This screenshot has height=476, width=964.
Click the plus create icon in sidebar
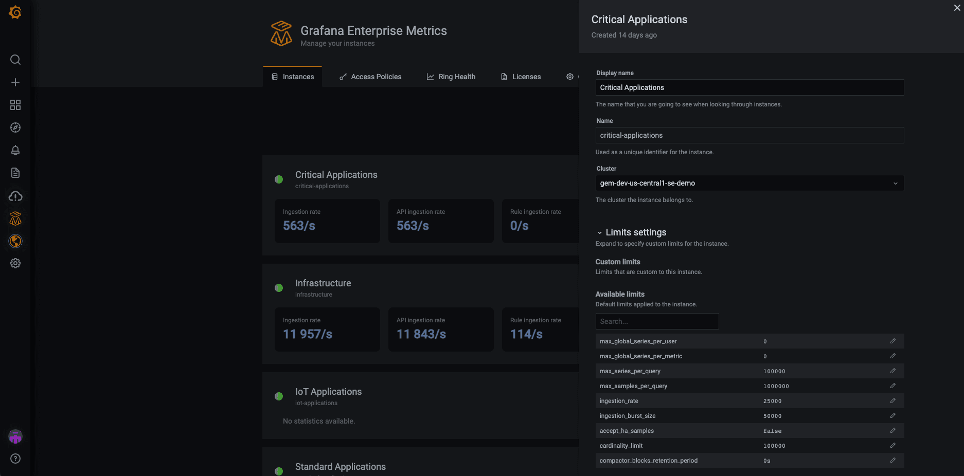15,82
